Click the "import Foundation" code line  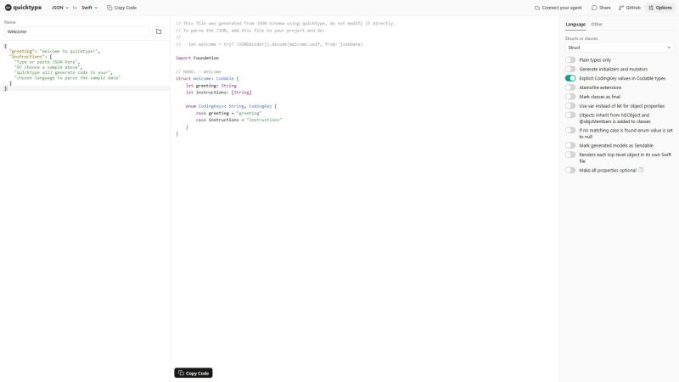pyautogui.click(x=197, y=58)
